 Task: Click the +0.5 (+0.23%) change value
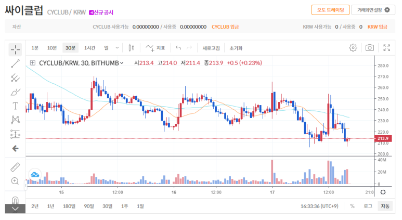click(244, 63)
